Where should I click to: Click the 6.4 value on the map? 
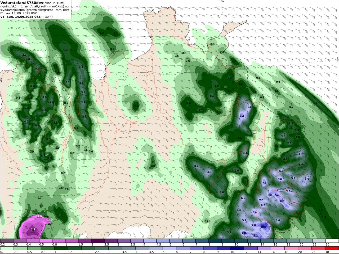tap(255, 212)
